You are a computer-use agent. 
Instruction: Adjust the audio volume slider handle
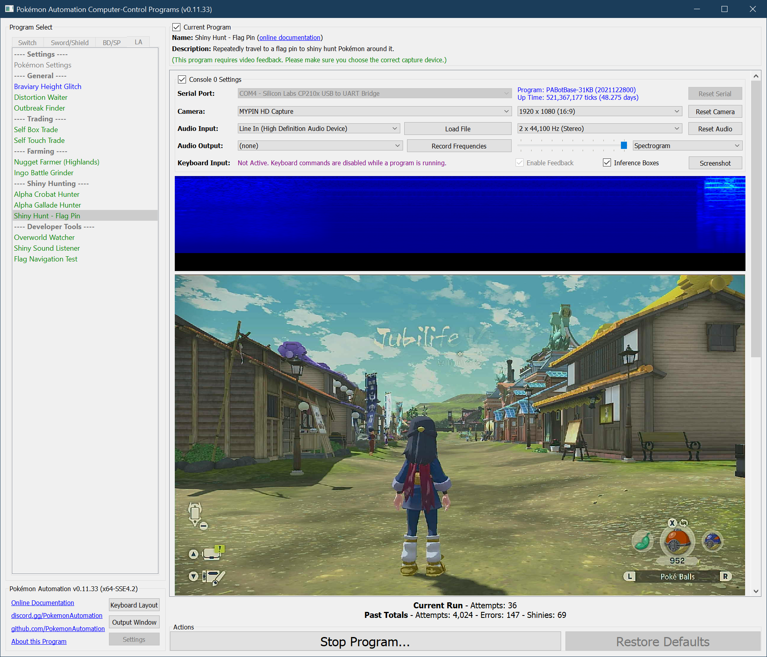point(624,146)
